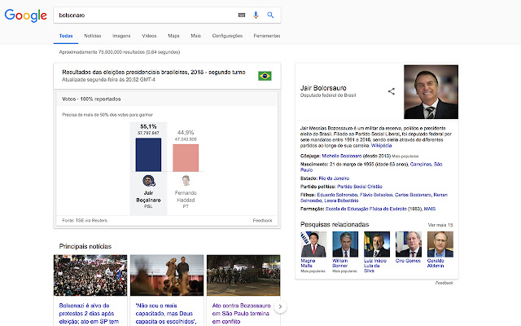Select the Todas results tab
This screenshot has width=521, height=326.
click(66, 36)
